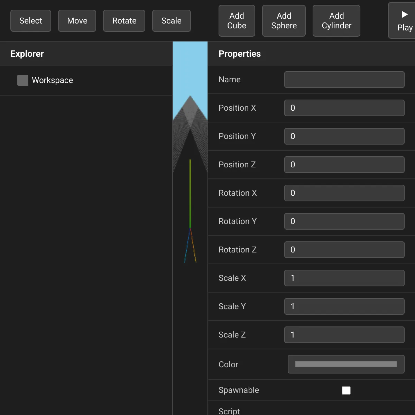Click the Properties panel header

click(240, 54)
